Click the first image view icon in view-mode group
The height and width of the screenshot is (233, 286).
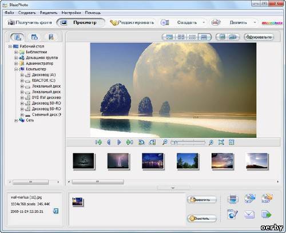(169, 37)
